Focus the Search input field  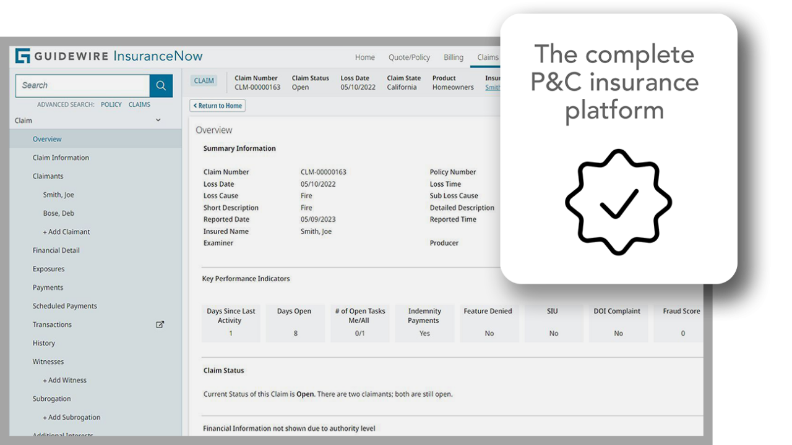click(x=82, y=86)
